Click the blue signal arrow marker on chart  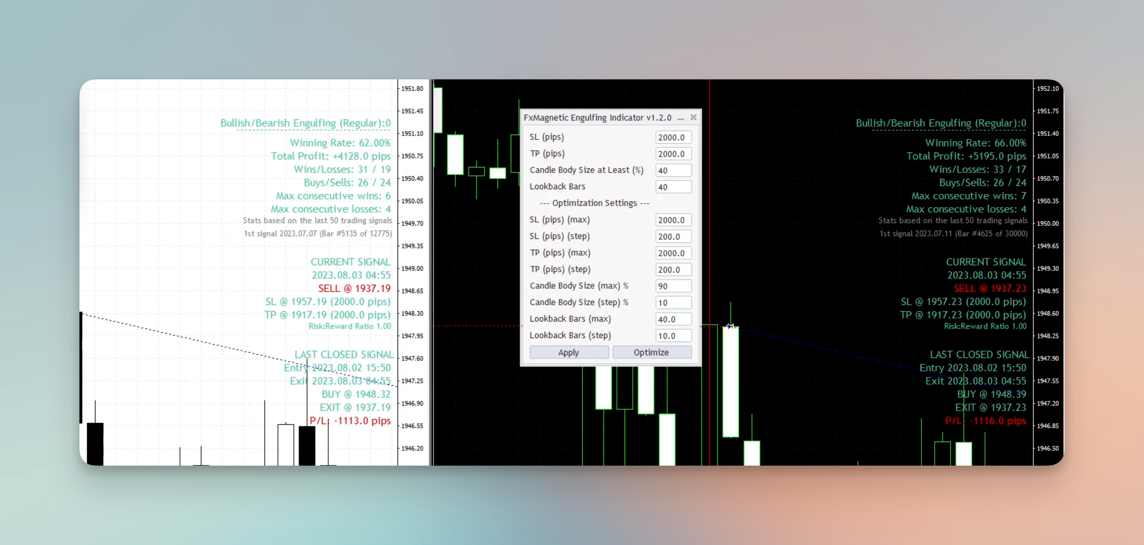click(x=729, y=327)
